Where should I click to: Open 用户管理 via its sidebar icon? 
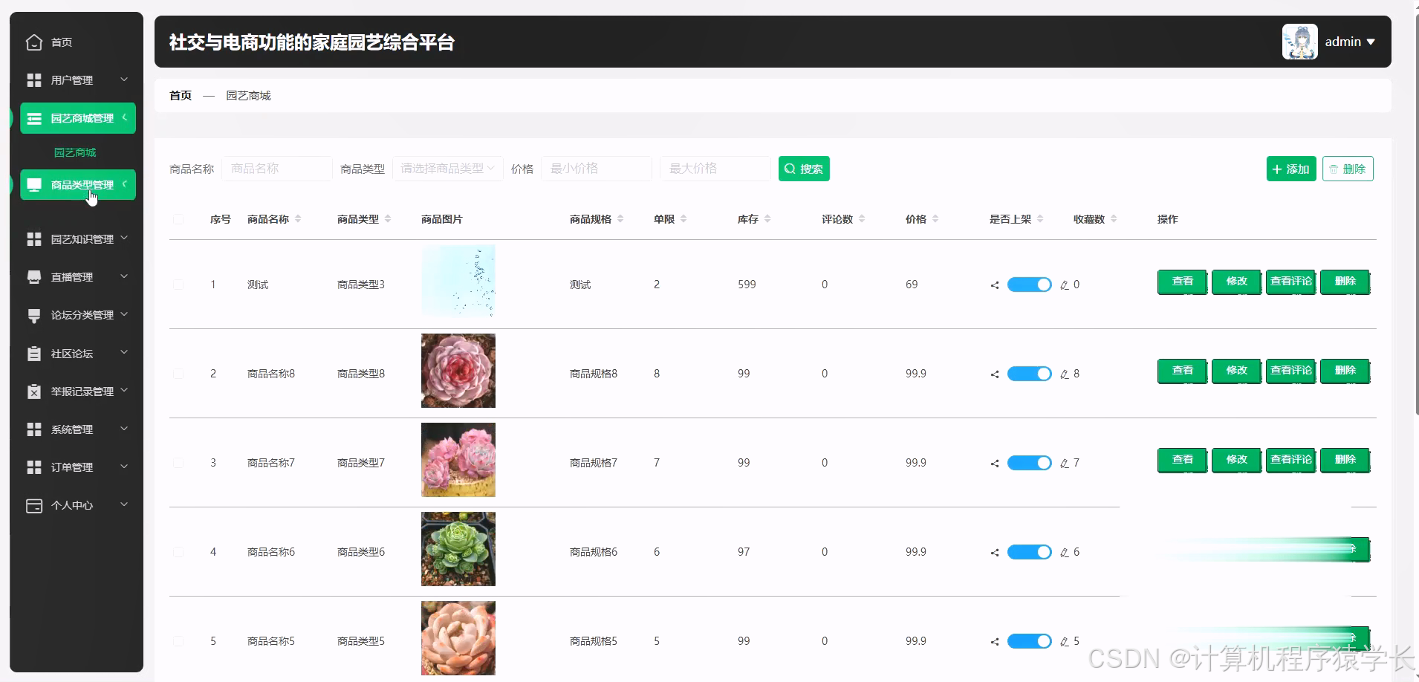pos(34,79)
